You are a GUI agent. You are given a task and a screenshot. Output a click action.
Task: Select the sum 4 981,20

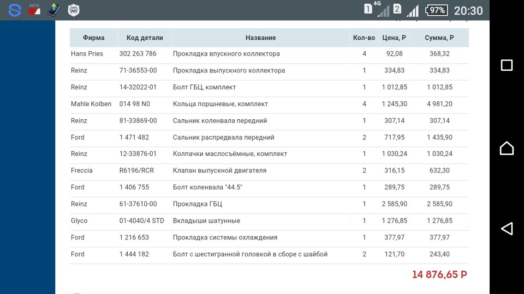tap(439, 103)
